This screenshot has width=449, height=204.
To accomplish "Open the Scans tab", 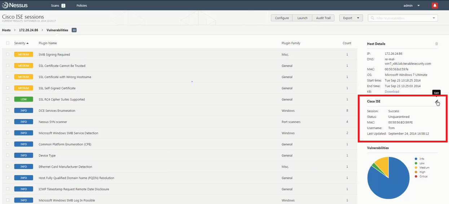I will point(55,6).
